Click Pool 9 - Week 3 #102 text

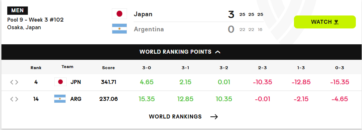35,20
